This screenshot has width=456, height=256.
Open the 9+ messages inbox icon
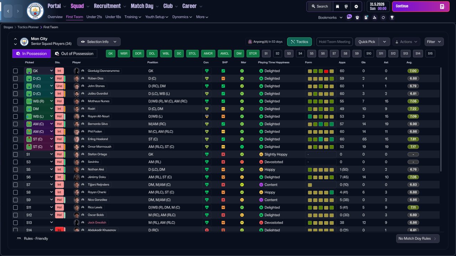pos(349,17)
